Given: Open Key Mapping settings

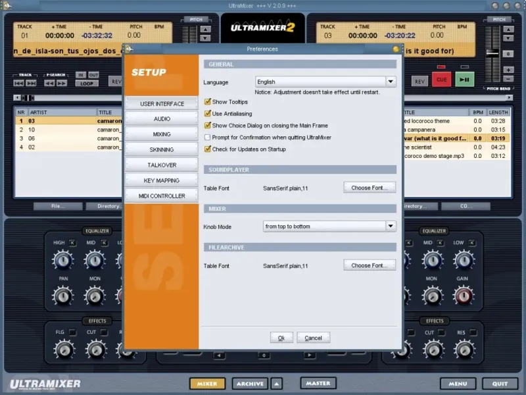Looking at the screenshot, I should [162, 180].
